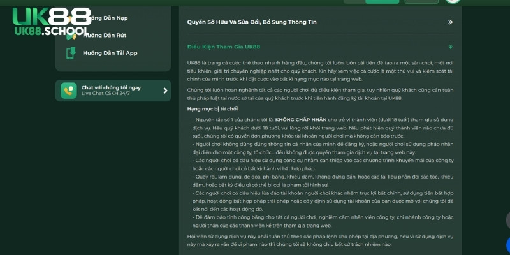Click the phone download icon for Tải App
This screenshot has height=255, width=510.
(x=71, y=53)
